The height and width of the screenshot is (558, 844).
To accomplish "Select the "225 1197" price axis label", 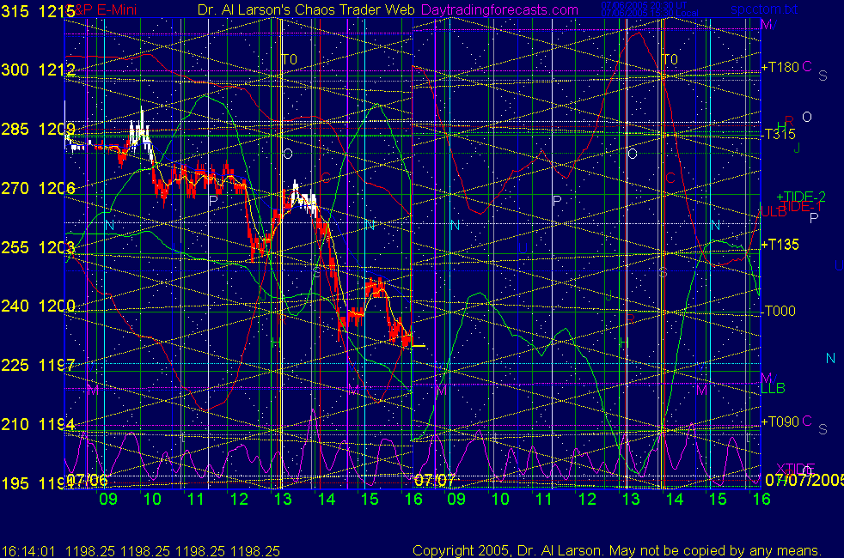I will pyautogui.click(x=38, y=365).
